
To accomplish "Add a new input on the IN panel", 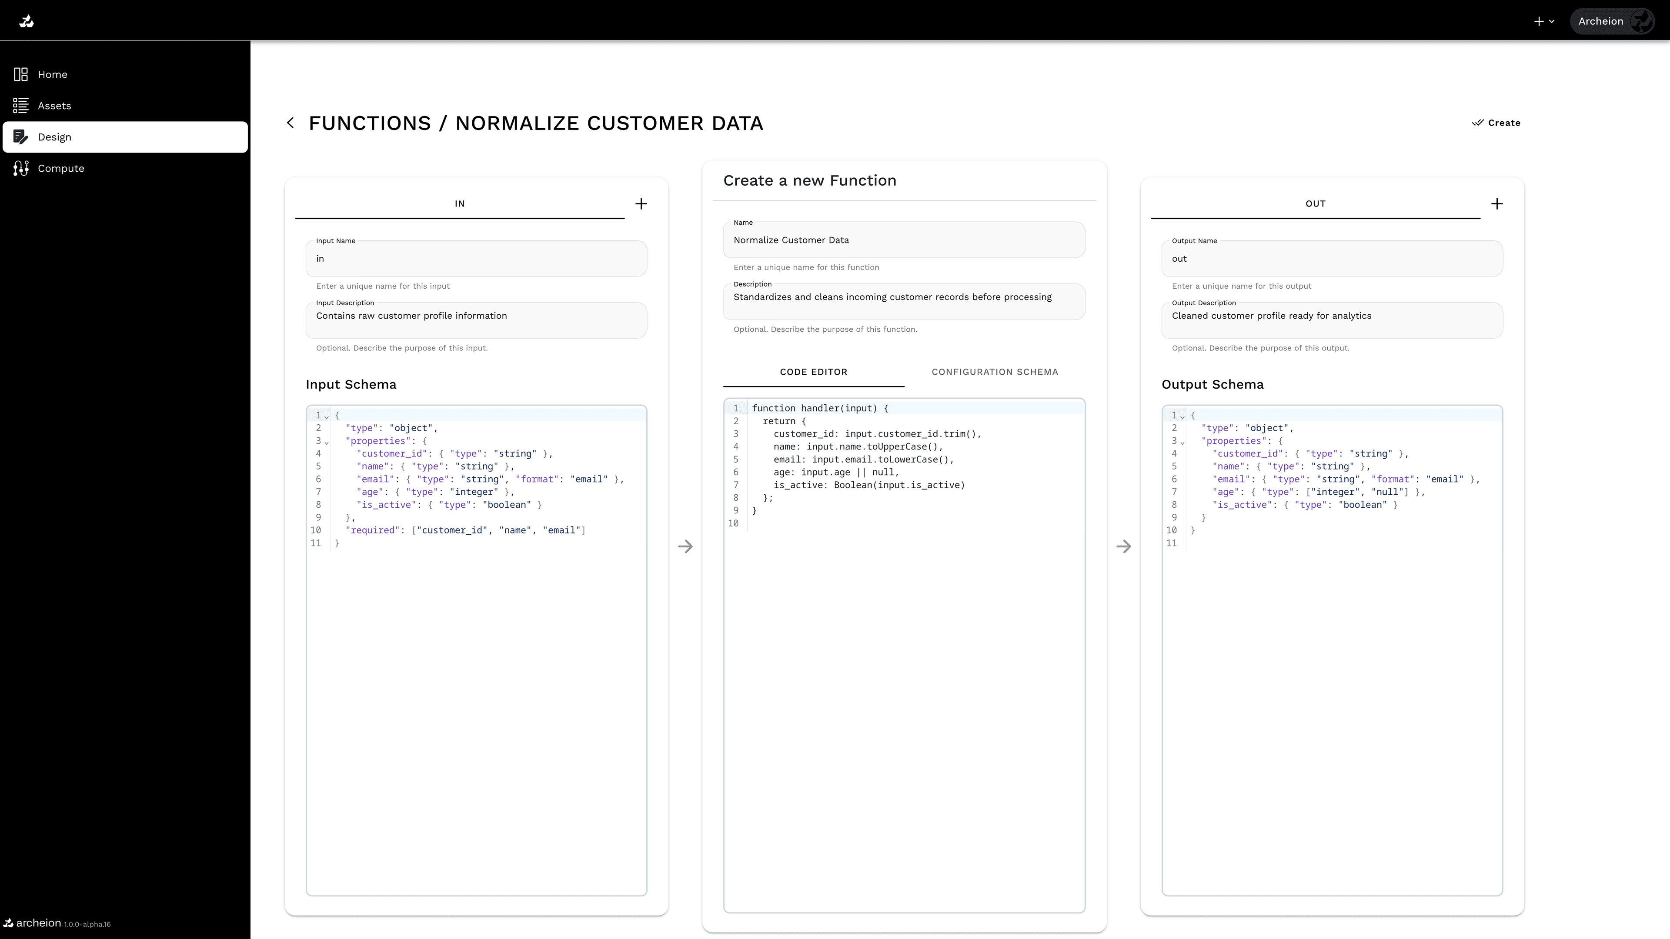I will (641, 203).
